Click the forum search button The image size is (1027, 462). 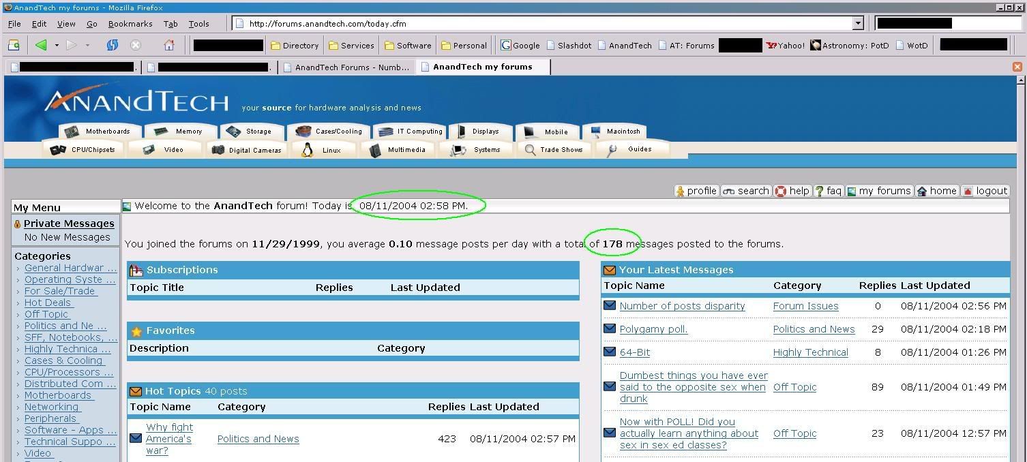pyautogui.click(x=746, y=191)
